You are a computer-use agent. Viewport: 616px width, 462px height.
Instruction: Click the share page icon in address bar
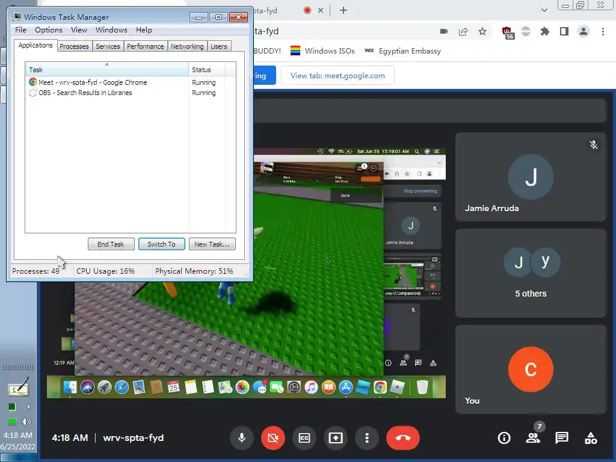(x=463, y=31)
